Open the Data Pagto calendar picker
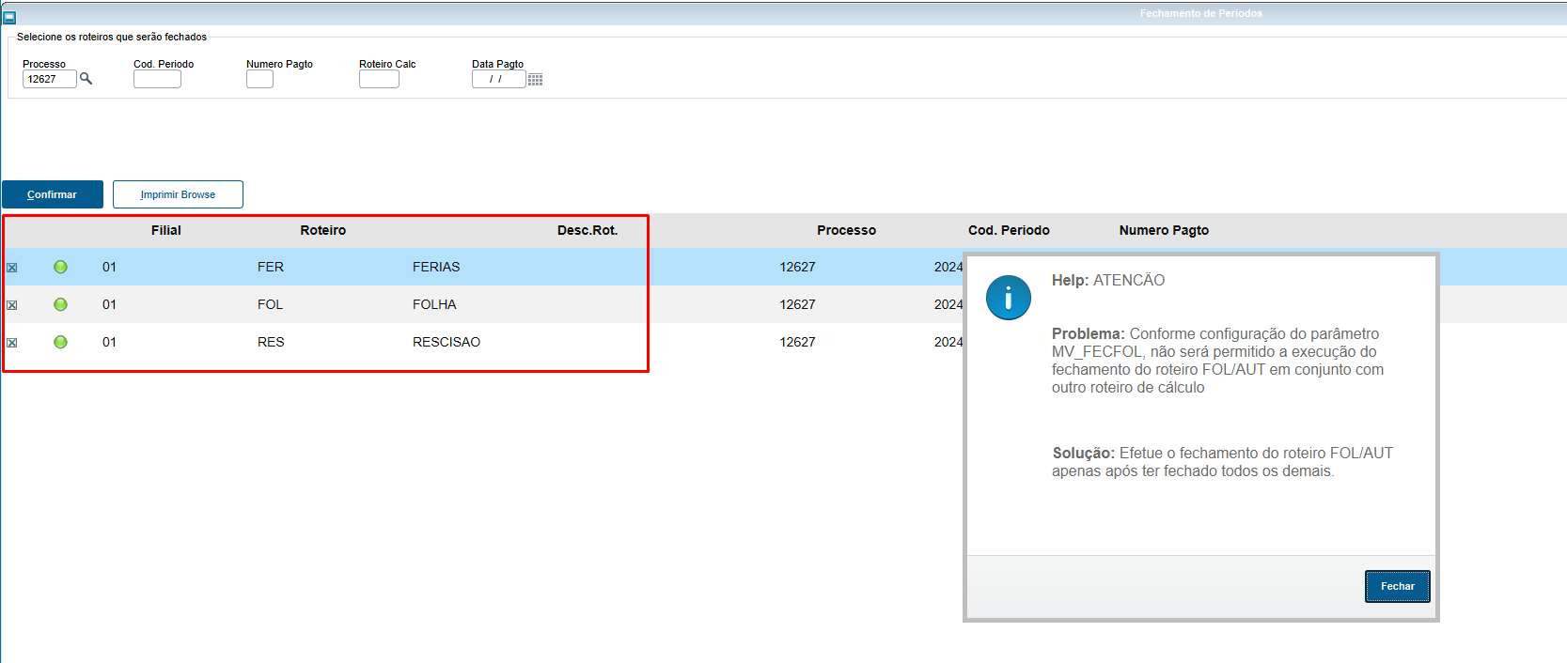This screenshot has height=663, width=1567. 535,80
